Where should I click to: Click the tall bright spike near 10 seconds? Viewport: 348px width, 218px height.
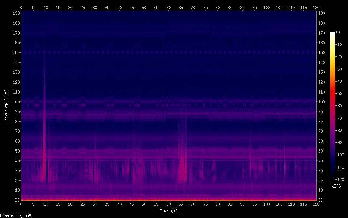[x=45, y=148]
